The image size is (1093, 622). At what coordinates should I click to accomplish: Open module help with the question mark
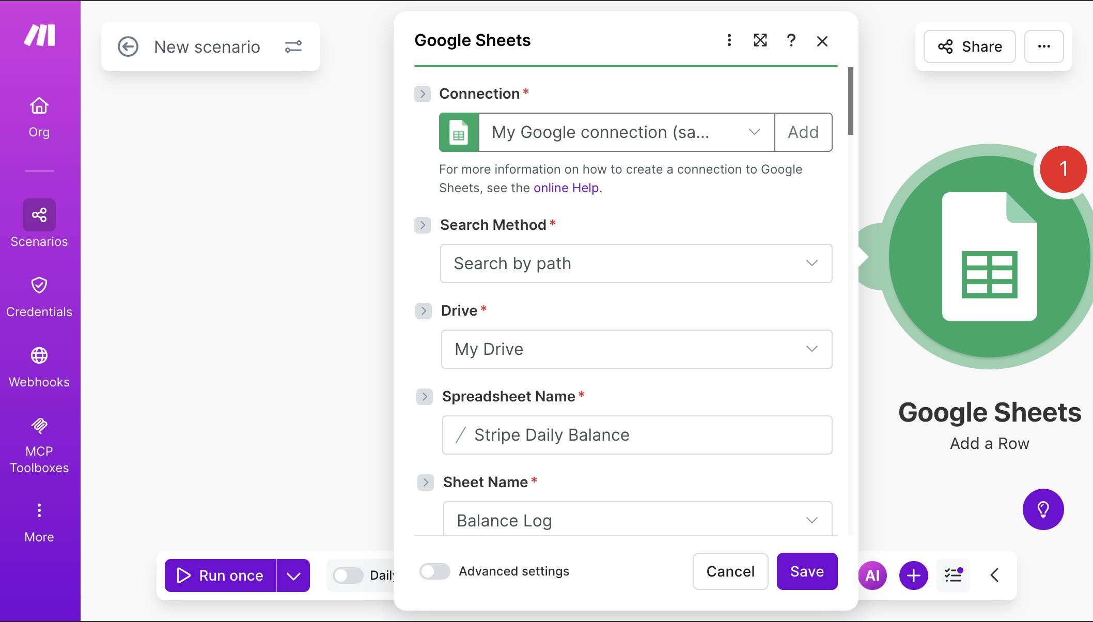(x=791, y=40)
